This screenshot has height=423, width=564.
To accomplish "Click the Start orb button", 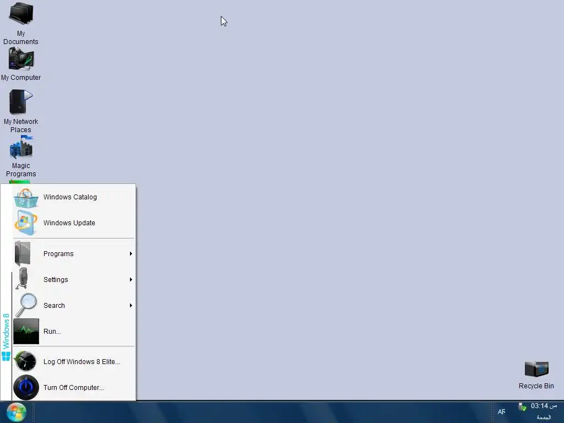I will [x=16, y=412].
